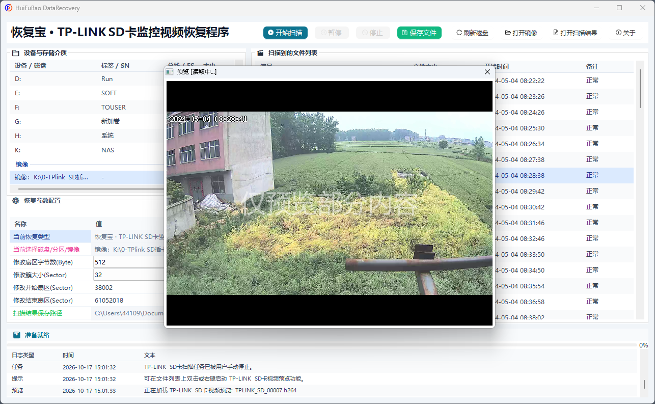This screenshot has height=404, width=655.
Task: Click the 标签 / SN column header
Action: (x=115, y=66)
